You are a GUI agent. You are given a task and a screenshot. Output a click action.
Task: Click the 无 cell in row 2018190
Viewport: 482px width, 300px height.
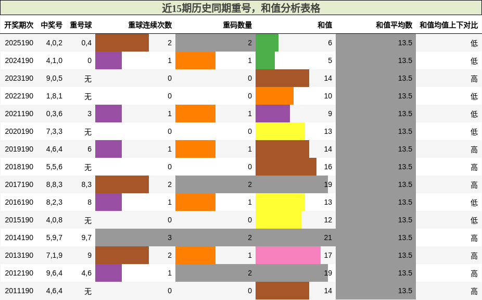tap(88, 167)
